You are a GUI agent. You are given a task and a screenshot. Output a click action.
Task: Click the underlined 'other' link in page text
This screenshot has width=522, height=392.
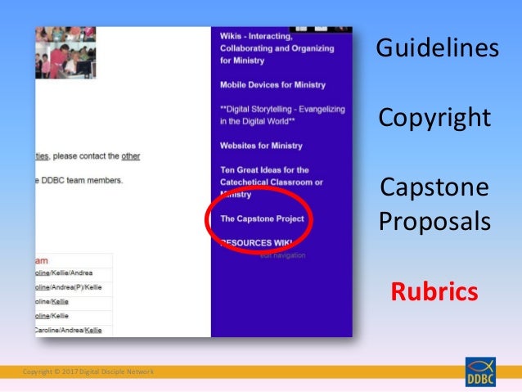pos(131,155)
